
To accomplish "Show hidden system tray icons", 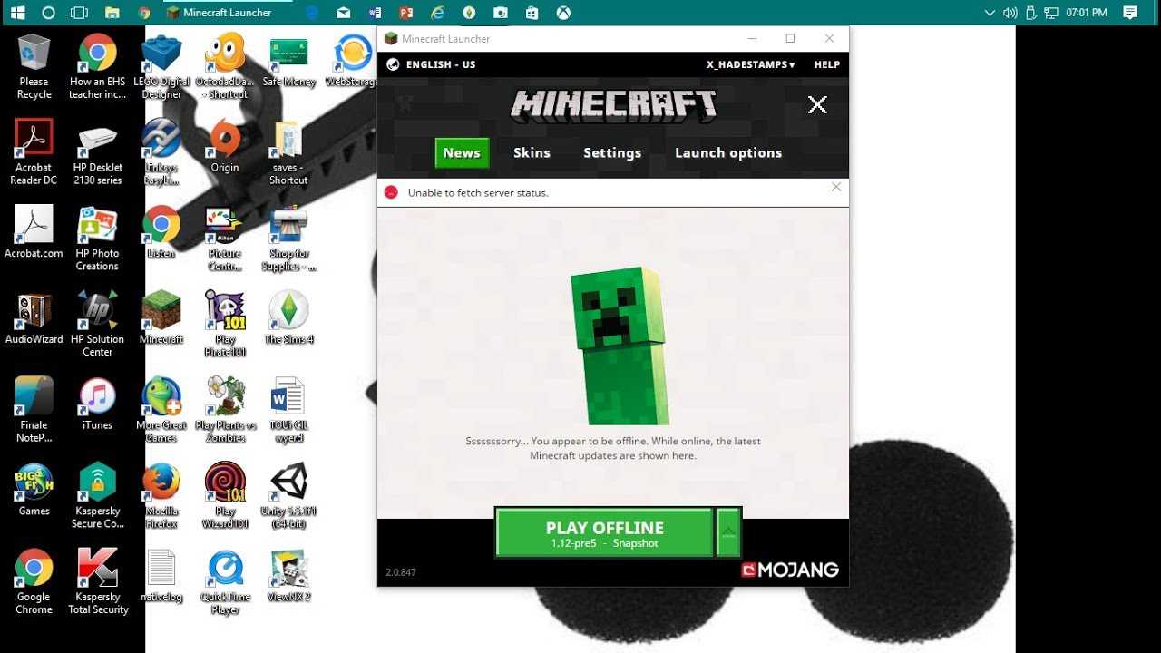I will pos(990,13).
